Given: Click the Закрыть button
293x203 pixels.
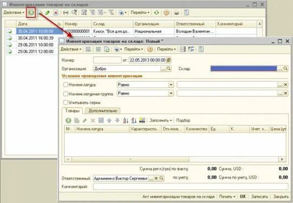Looking at the screenshot, I should (281, 197).
